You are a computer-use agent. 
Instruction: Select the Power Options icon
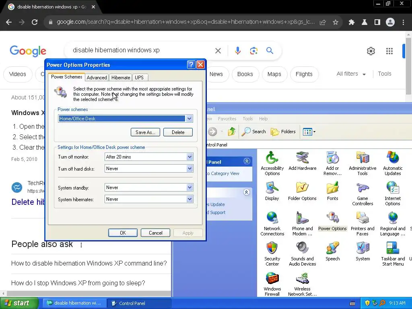(332, 221)
